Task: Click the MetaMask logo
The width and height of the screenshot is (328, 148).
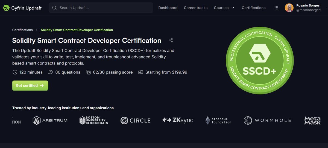Action: pos(312,120)
